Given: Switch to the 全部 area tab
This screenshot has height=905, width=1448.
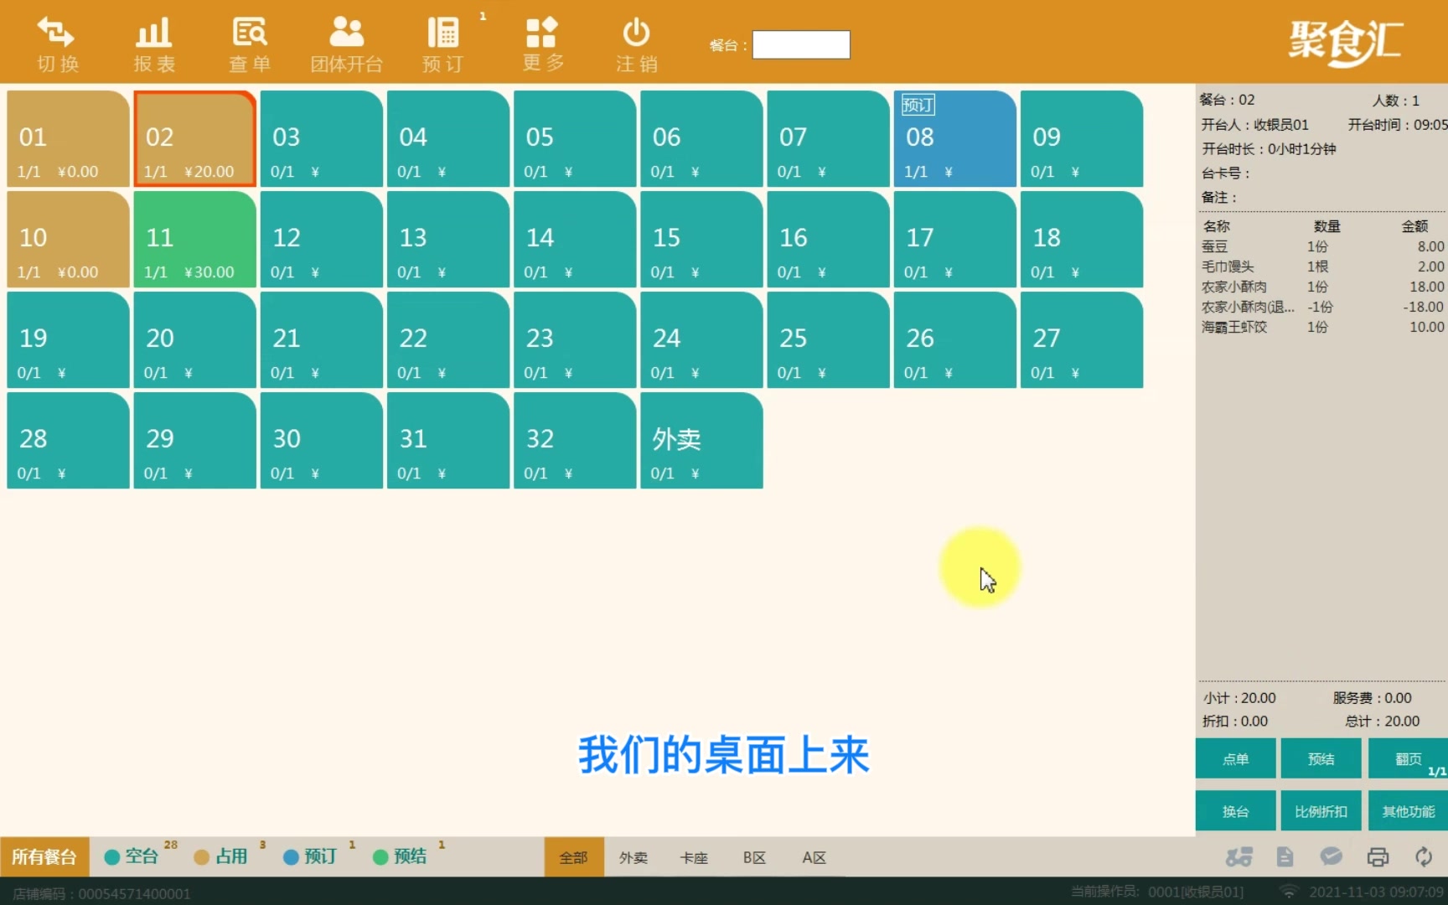Looking at the screenshot, I should (x=574, y=857).
